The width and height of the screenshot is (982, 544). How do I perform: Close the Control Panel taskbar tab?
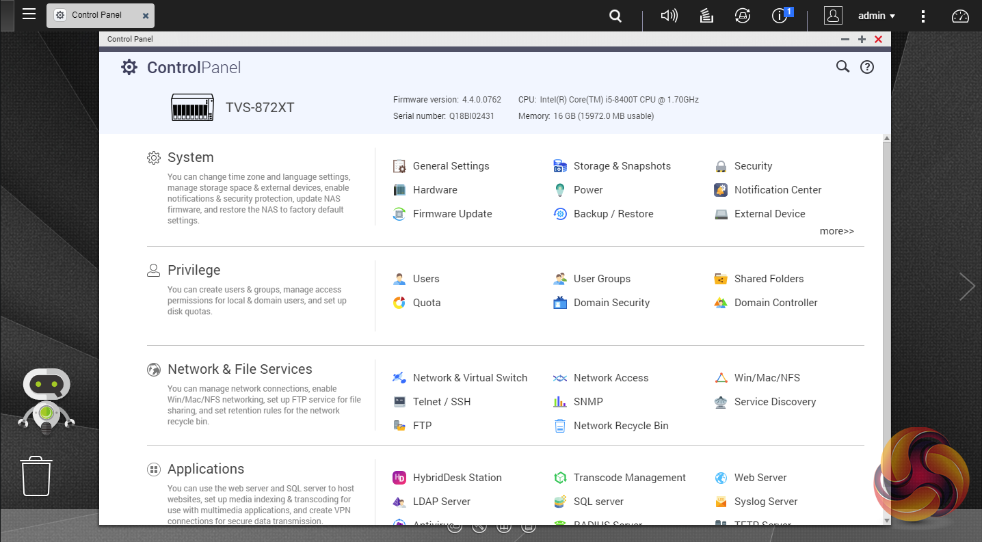click(146, 16)
